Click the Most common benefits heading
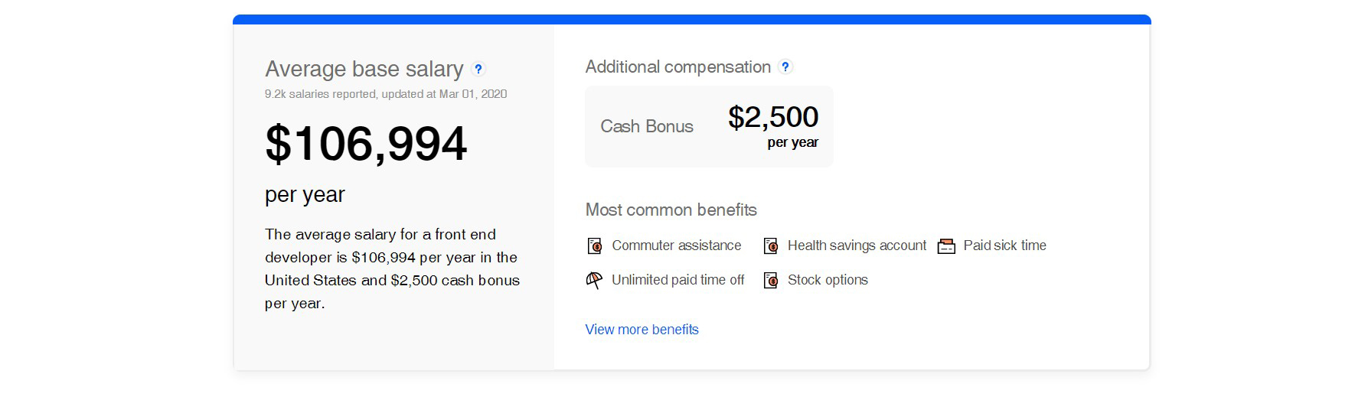This screenshot has width=1355, height=400. pos(671,210)
